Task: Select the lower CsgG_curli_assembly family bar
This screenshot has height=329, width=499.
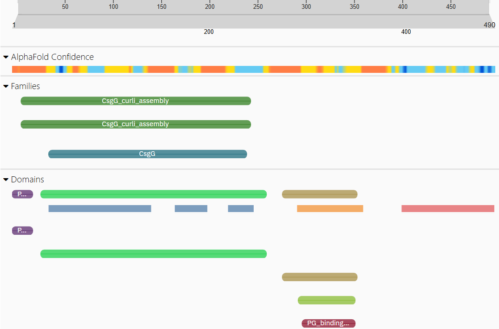Action: [136, 124]
